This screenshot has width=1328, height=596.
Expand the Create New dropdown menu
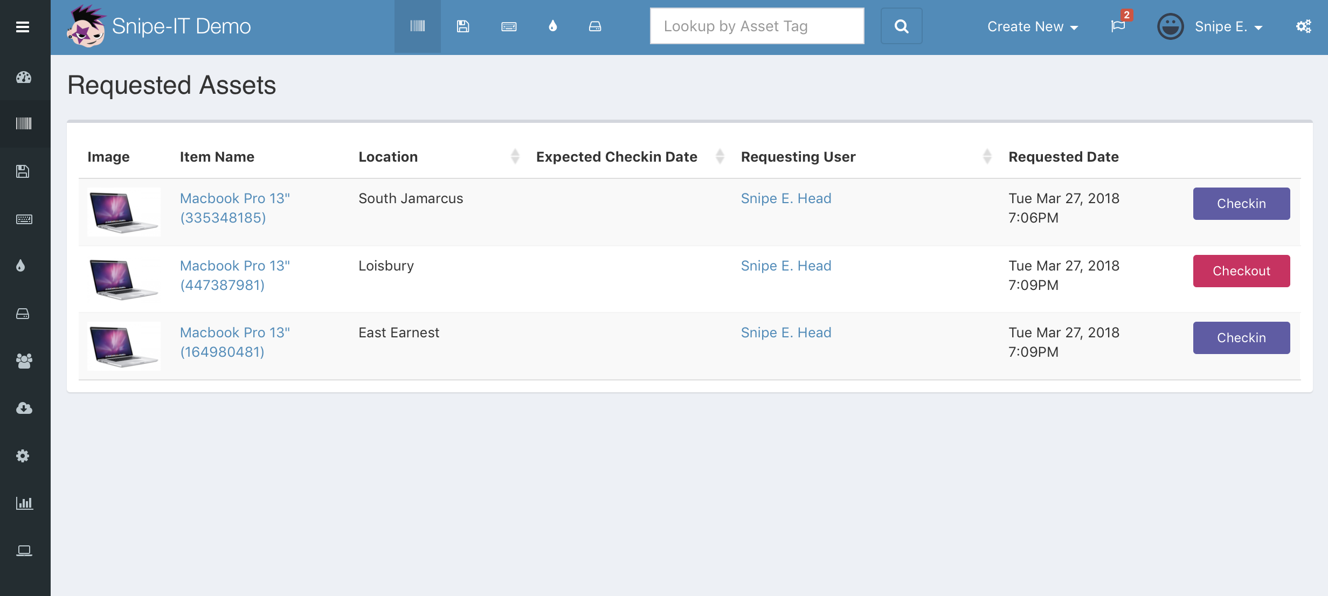tap(1033, 26)
